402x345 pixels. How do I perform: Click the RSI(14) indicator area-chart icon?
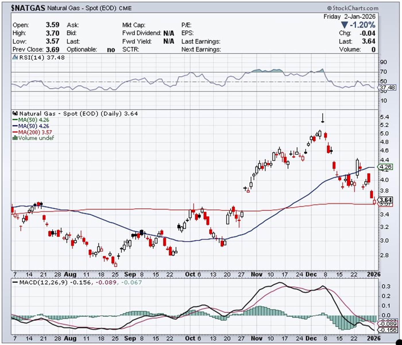click(x=15, y=58)
